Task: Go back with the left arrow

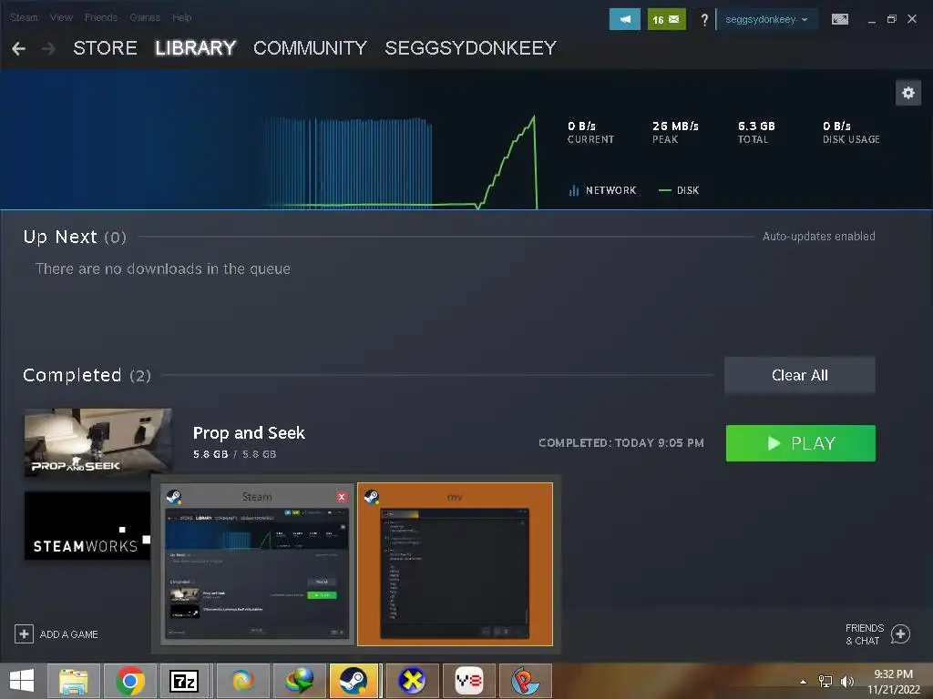Action: pyautogui.click(x=18, y=49)
